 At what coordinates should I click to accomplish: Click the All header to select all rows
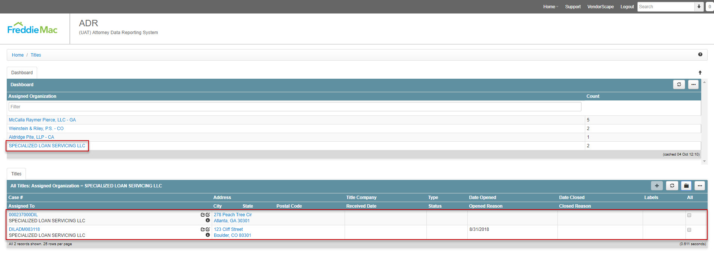690,198
